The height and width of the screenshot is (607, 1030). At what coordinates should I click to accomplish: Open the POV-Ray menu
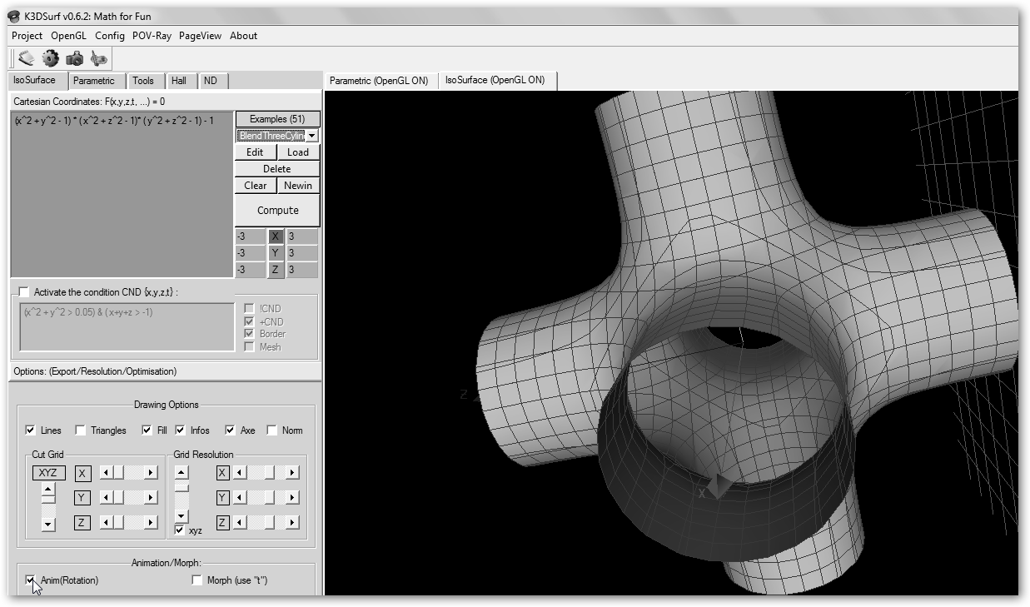pos(152,36)
